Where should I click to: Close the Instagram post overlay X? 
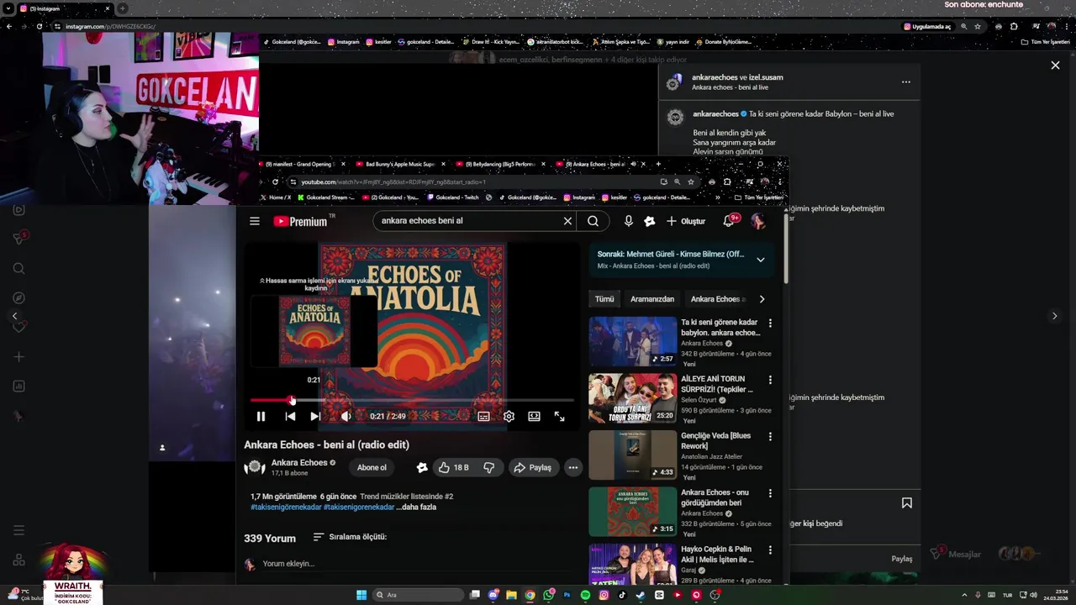click(1055, 65)
